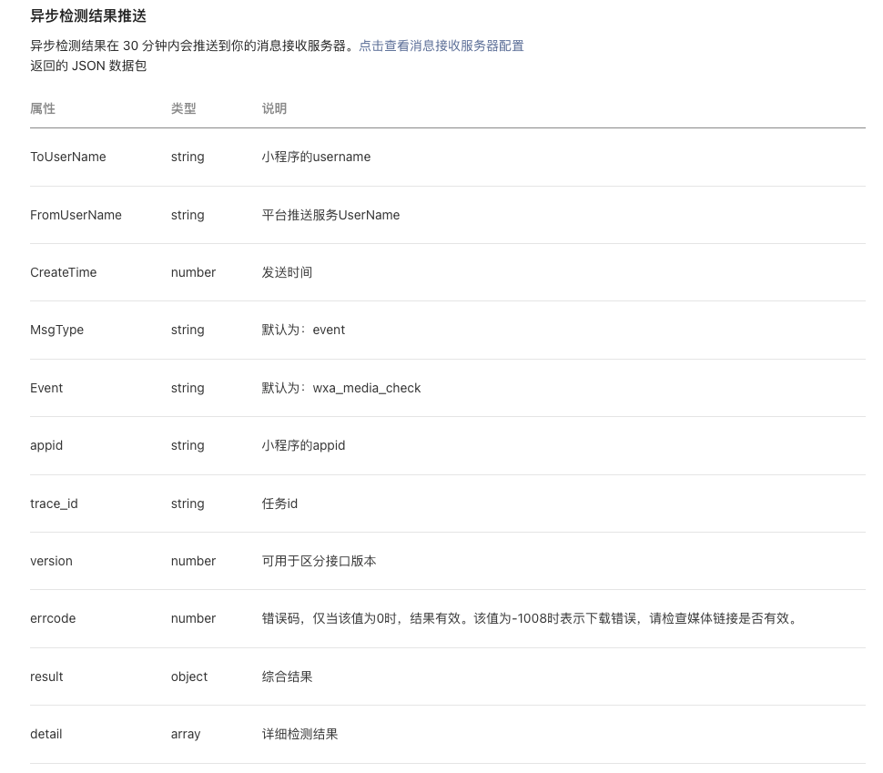Click the description 可用于区分接口版本
883x773 pixels.
tap(319, 561)
